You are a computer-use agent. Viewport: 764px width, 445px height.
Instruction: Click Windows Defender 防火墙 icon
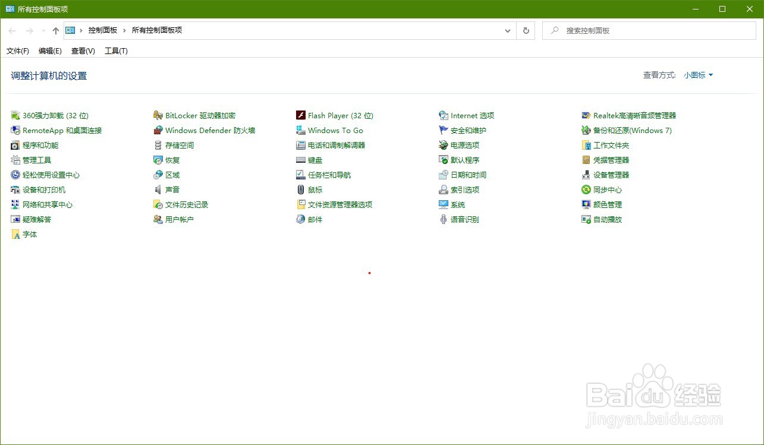tap(158, 130)
